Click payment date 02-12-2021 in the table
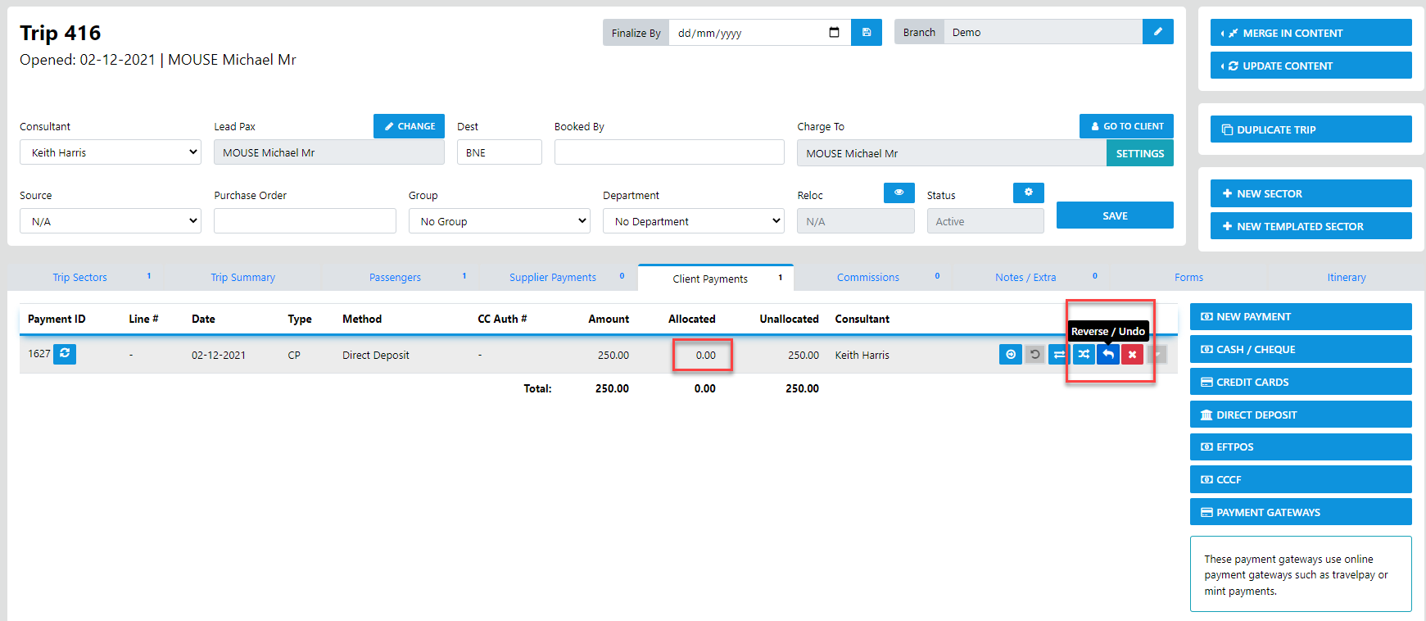 (219, 355)
